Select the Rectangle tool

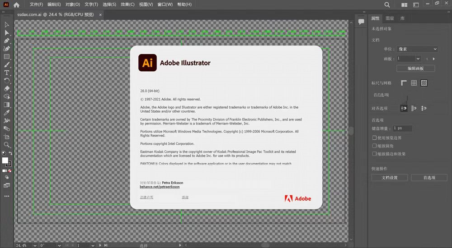(7, 57)
